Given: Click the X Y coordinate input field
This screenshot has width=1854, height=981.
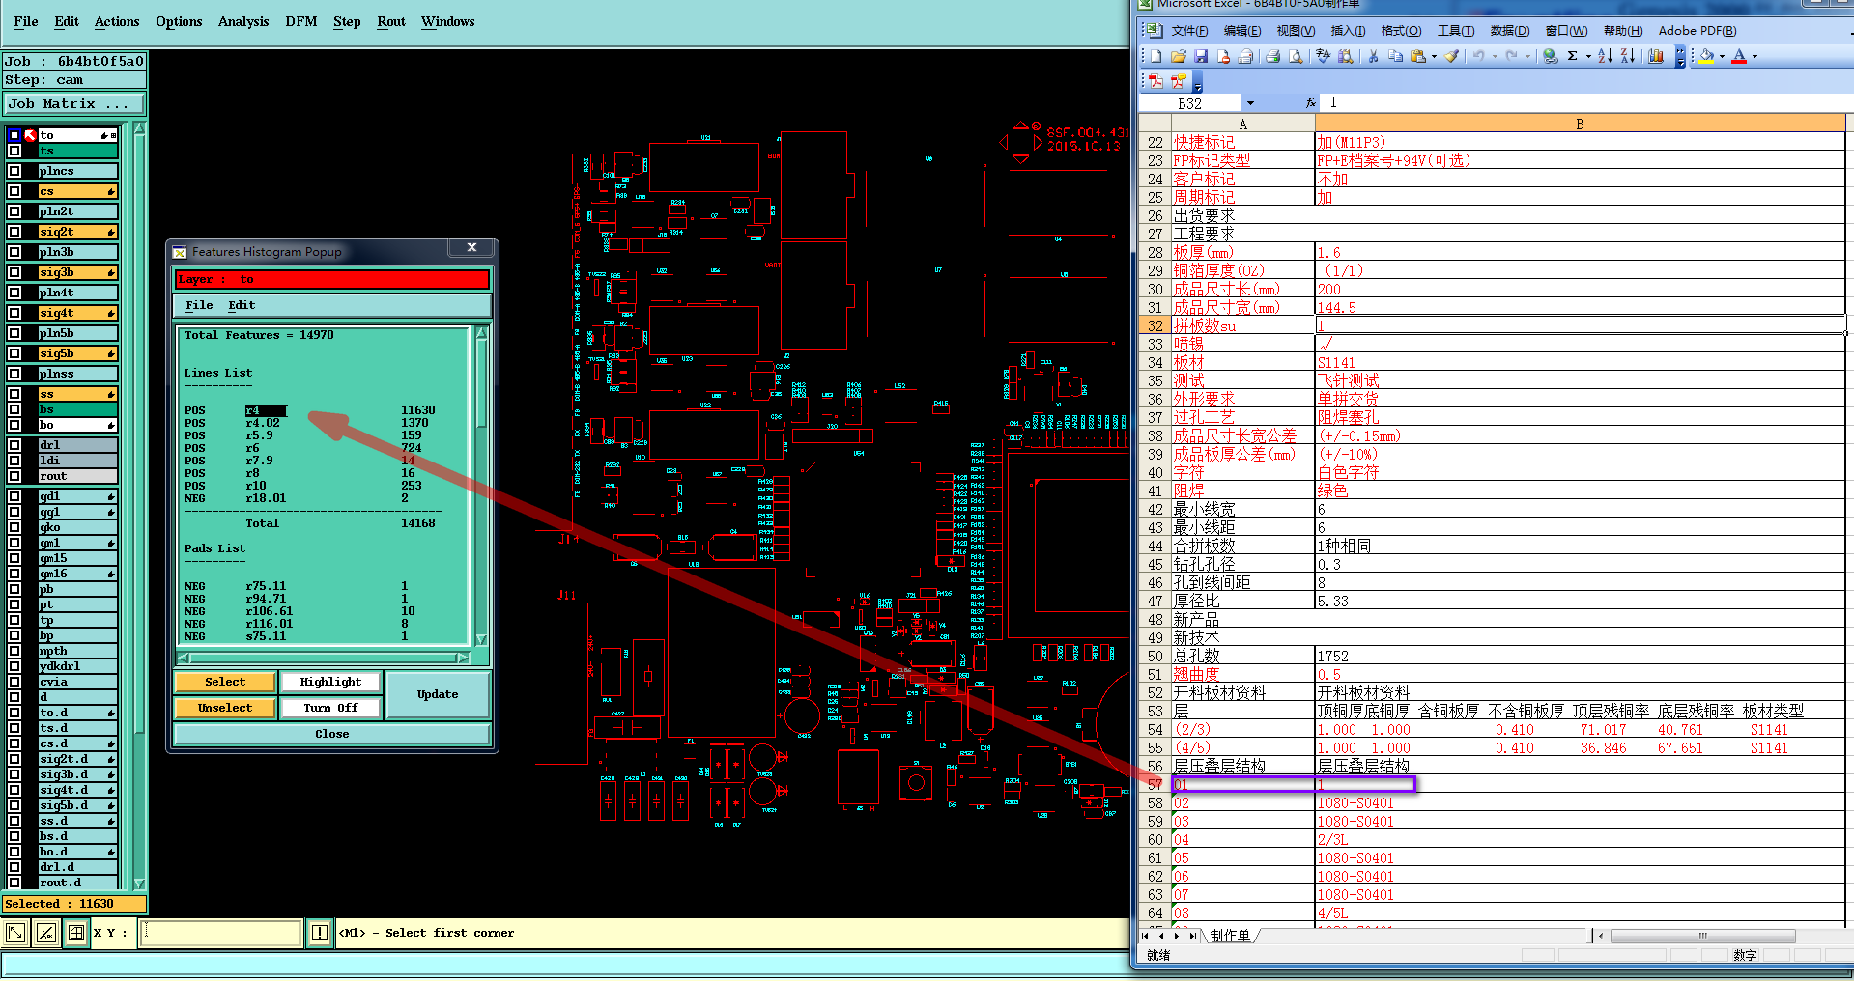Looking at the screenshot, I should (x=221, y=933).
